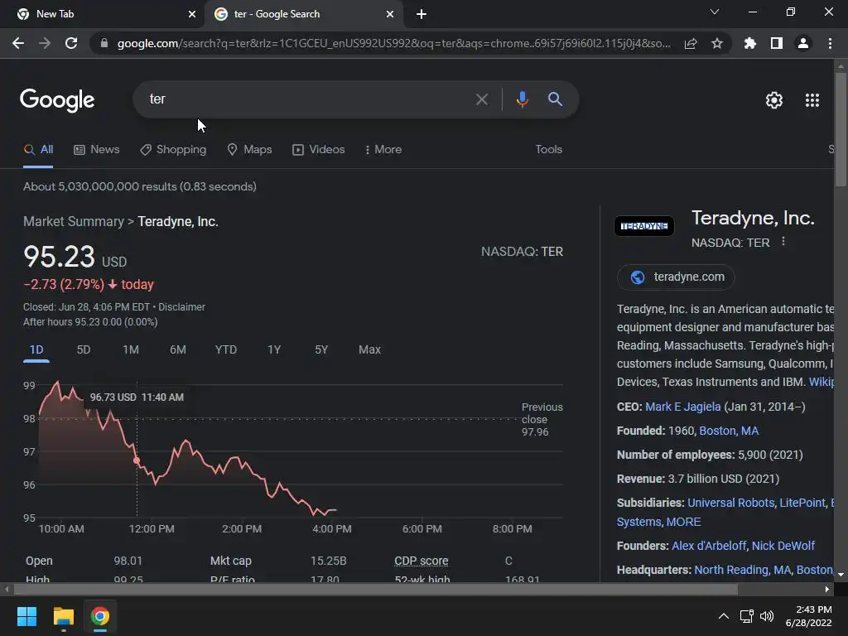
Task: Go back to the previous page
Action: tap(18, 43)
